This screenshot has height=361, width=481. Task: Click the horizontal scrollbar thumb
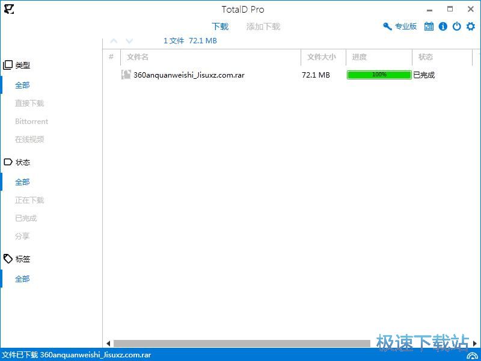point(242,343)
